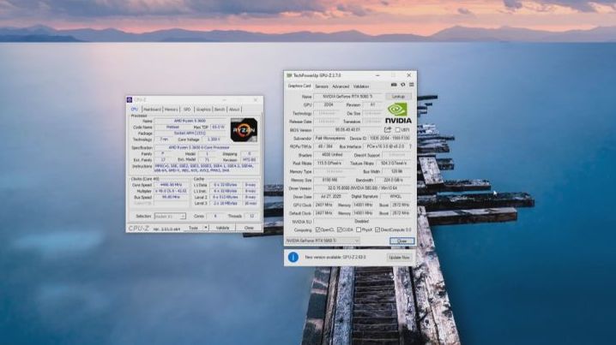The image size is (616, 345).
Task: Click the Ryzen logo in CPU-Z
Action: coord(244,130)
